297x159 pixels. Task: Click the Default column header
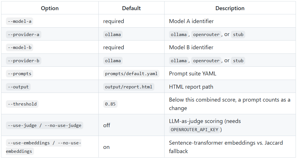coord(131,8)
